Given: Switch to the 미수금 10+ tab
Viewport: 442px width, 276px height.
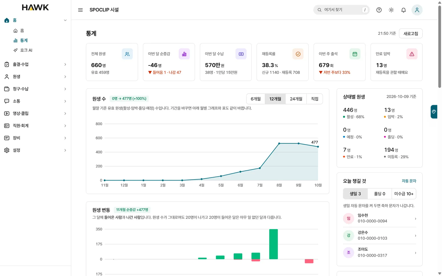Looking at the screenshot, I should point(404,194).
